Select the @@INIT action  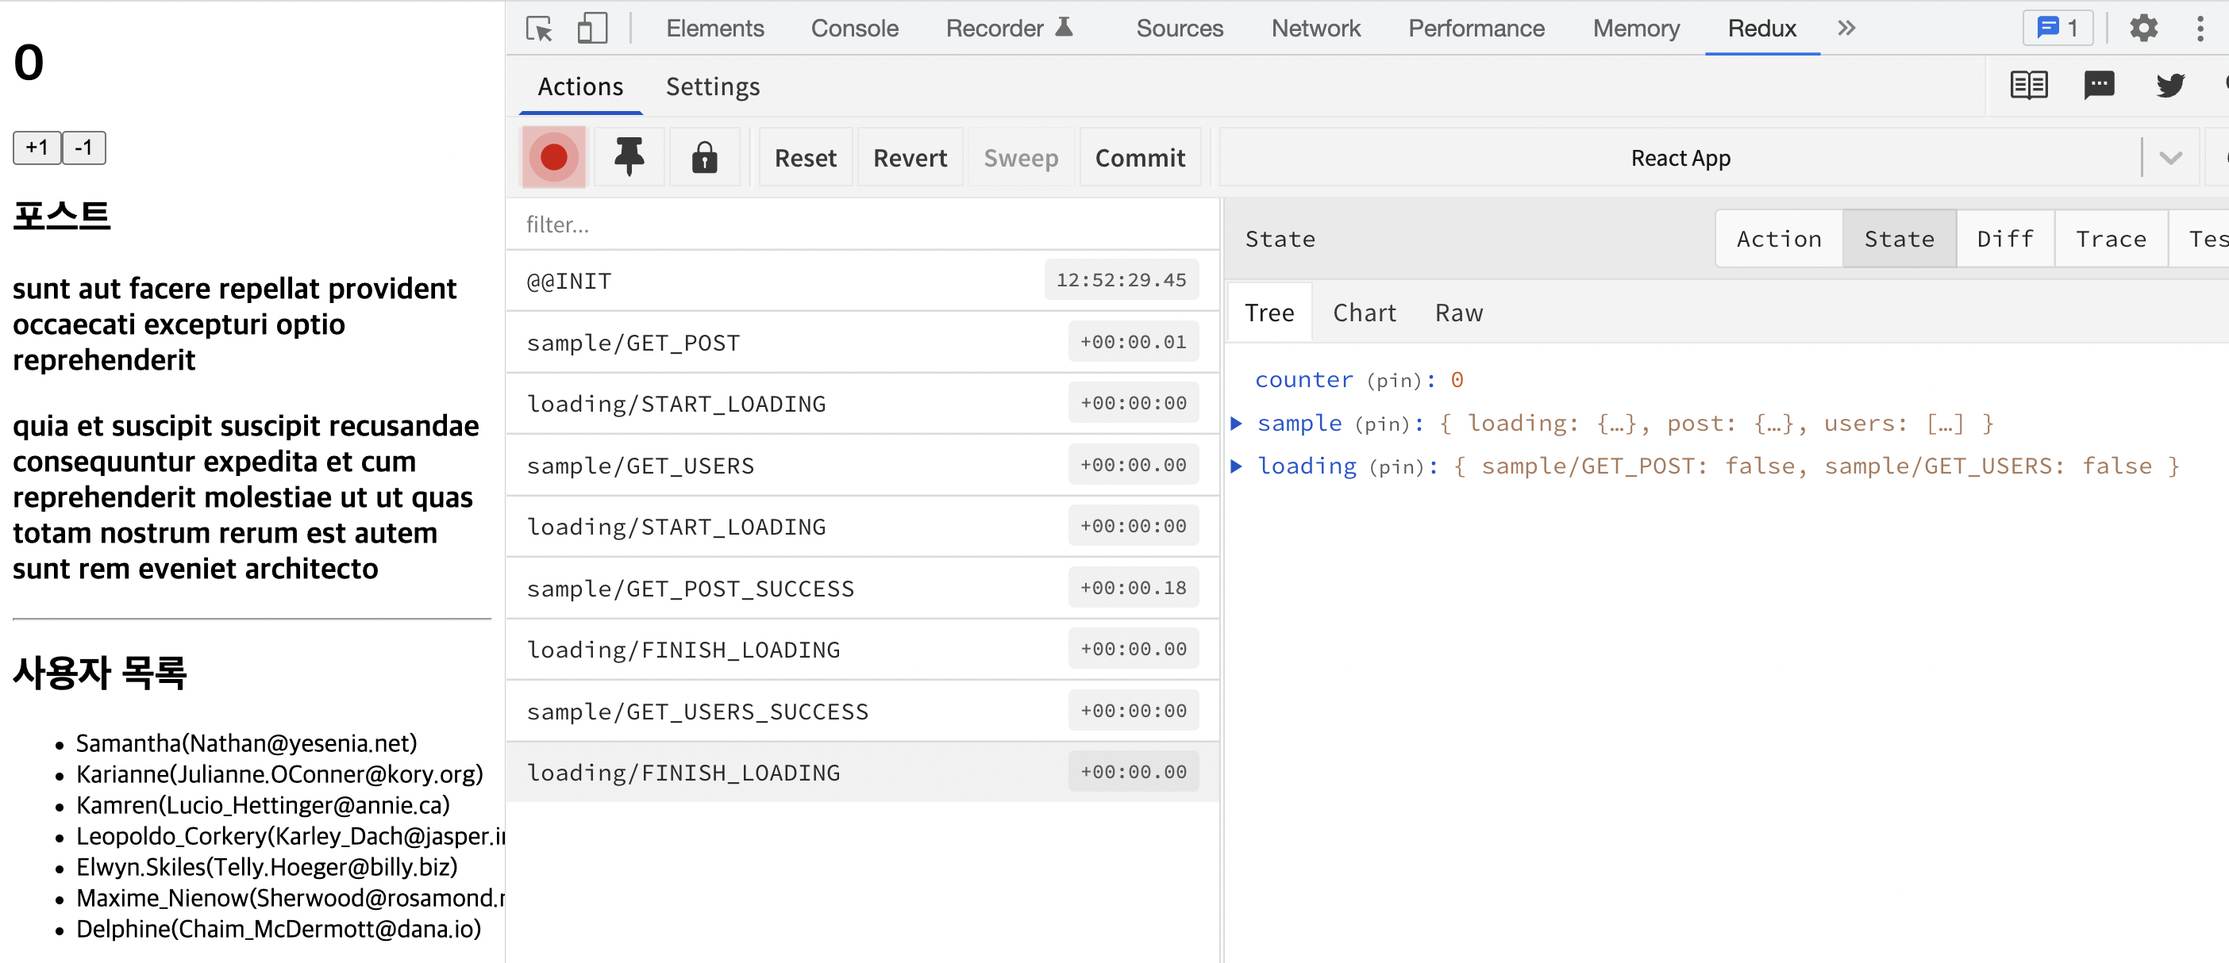[863, 280]
